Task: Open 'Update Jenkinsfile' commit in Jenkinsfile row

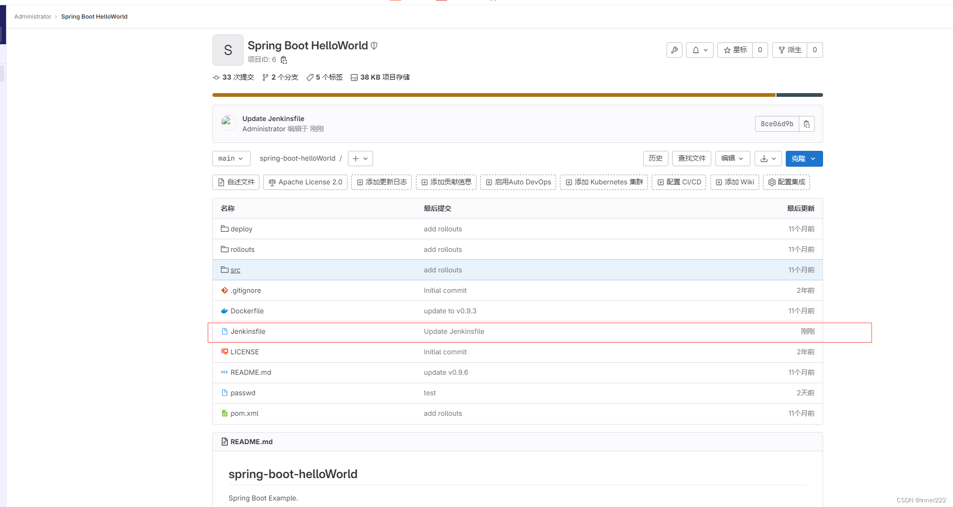Action: (454, 331)
